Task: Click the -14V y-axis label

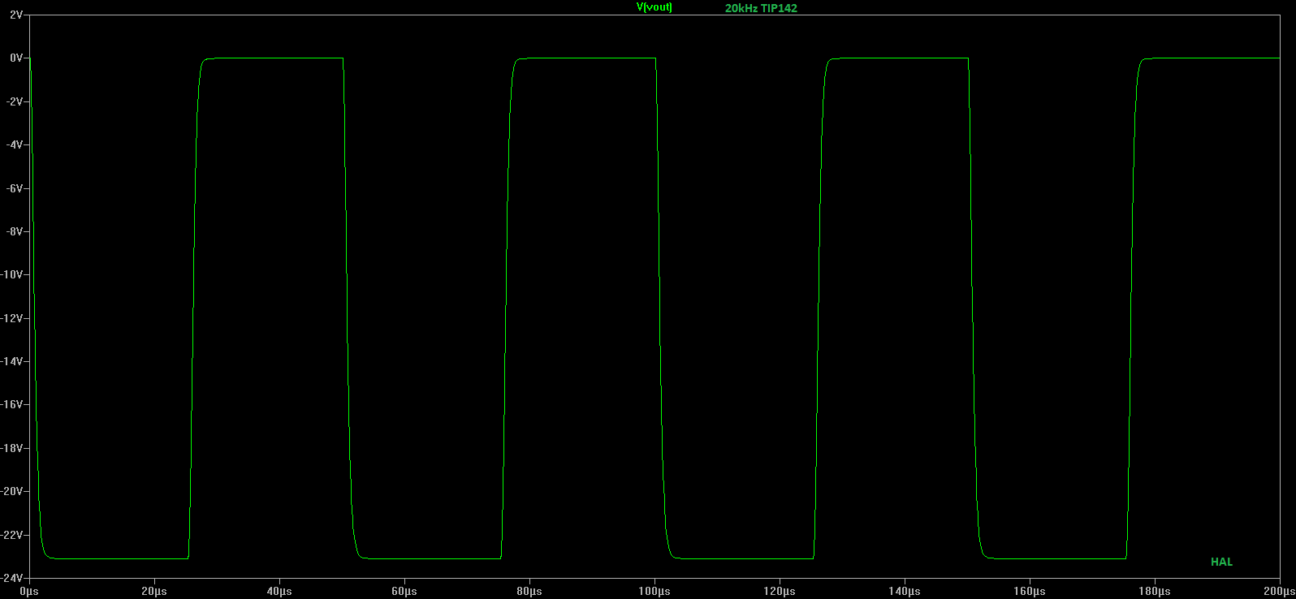Action: [11, 361]
